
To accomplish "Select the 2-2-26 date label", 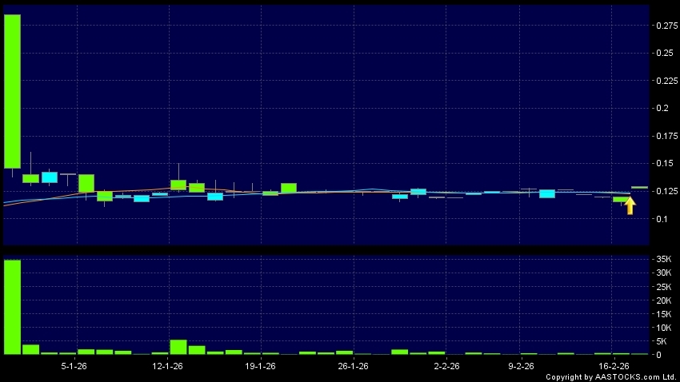I will [445, 366].
